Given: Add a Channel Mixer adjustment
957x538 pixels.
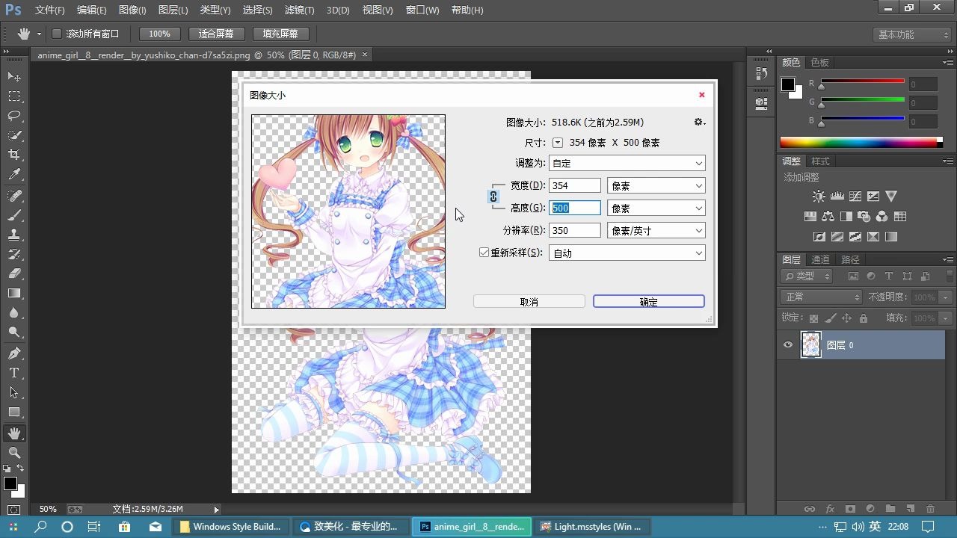Looking at the screenshot, I should tap(881, 217).
